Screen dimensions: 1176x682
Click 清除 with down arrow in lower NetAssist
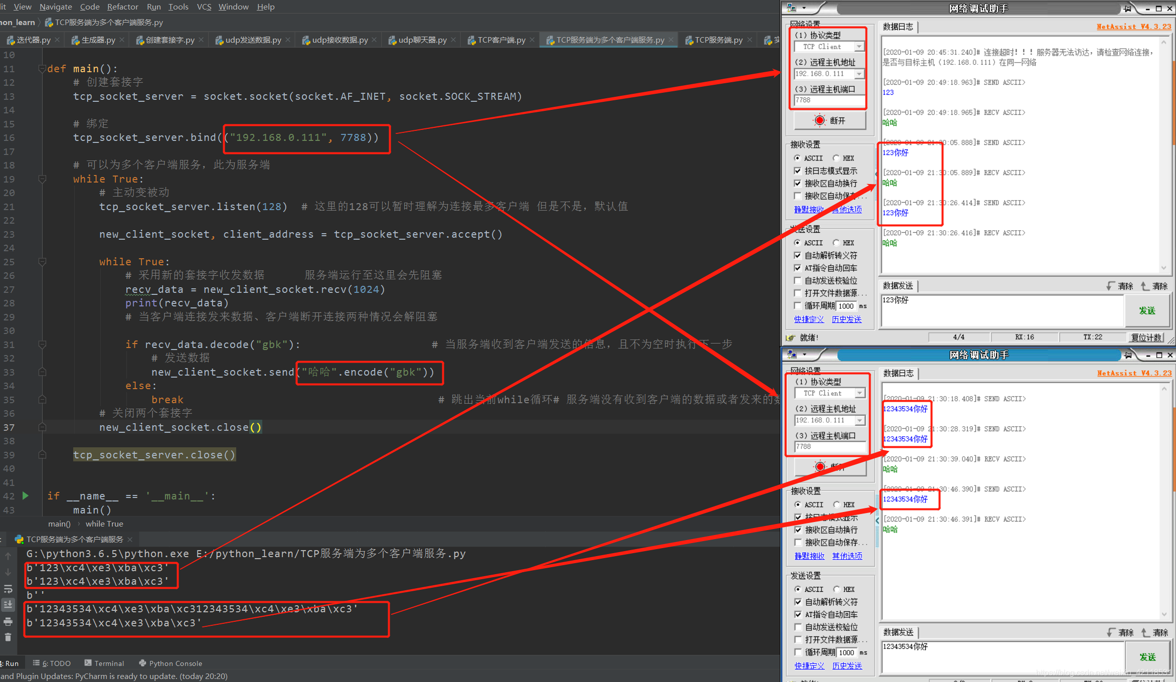pyautogui.click(x=1120, y=632)
